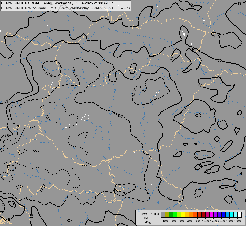This screenshot has width=246, height=226.
Task: Click the WindShear 0-6km title line
Action: (65, 8)
